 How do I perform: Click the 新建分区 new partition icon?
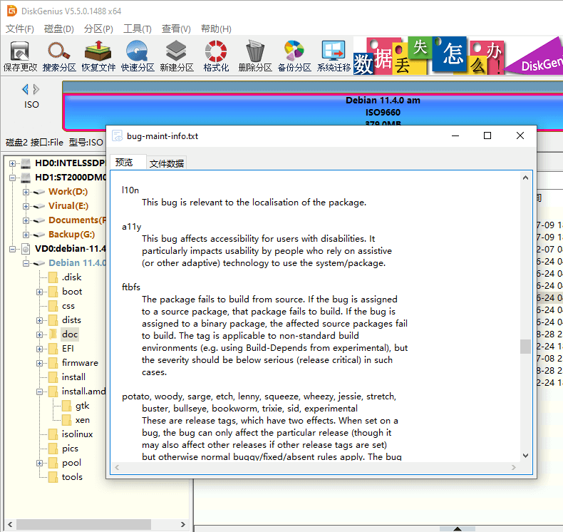coord(177,56)
